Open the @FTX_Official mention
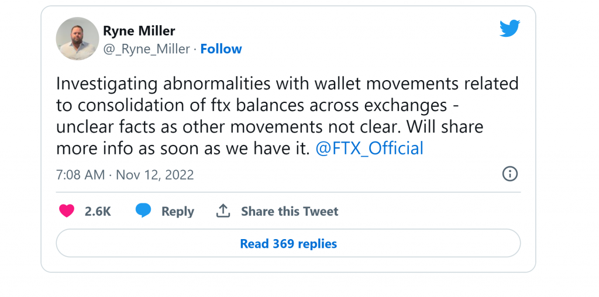This screenshot has width=599, height=297. [x=369, y=148]
